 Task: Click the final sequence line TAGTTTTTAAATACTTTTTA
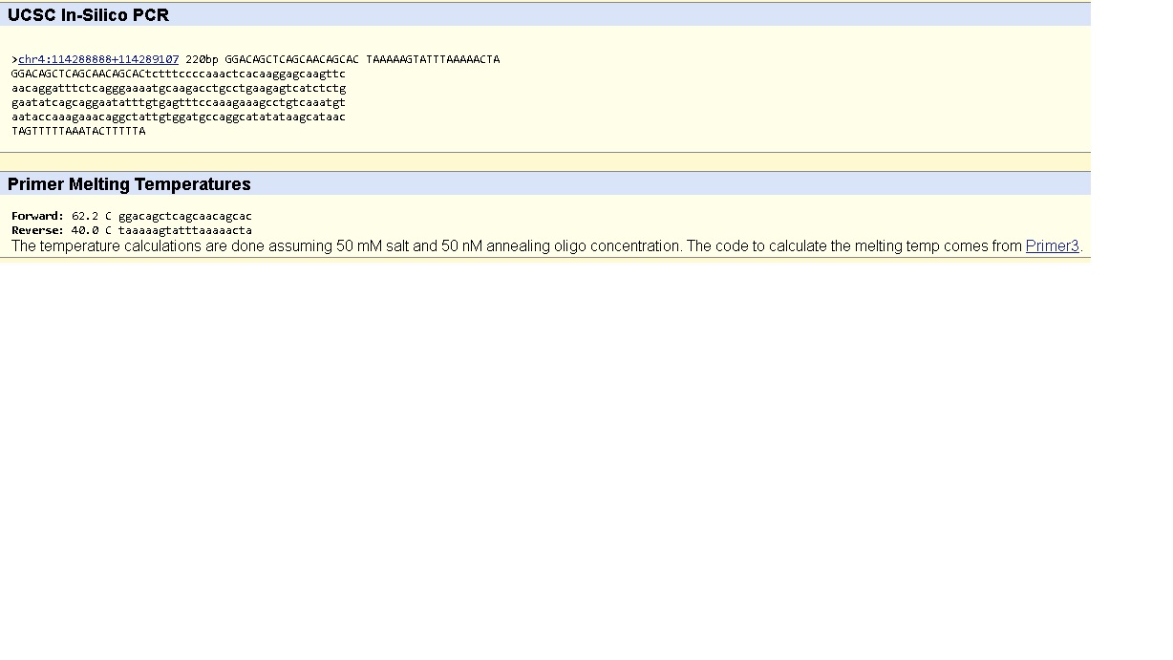point(78,131)
